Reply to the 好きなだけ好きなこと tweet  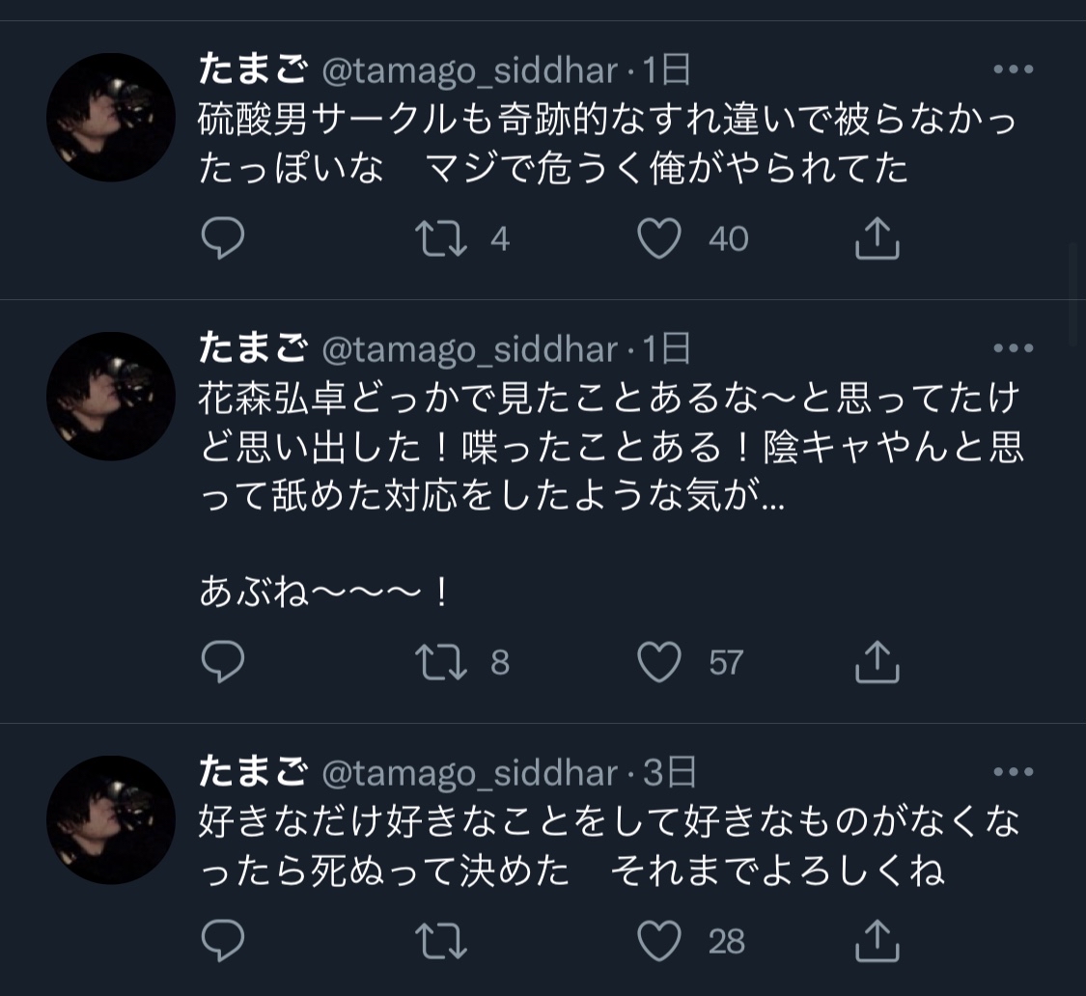[223, 941]
